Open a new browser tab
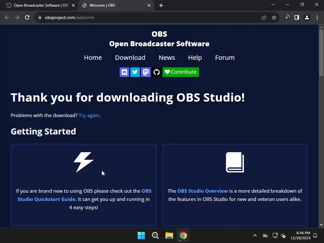This screenshot has height=243, width=324. point(161,5)
